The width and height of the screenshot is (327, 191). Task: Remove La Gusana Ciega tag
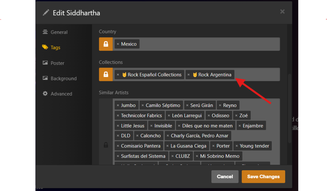pyautogui.click(x=168, y=146)
